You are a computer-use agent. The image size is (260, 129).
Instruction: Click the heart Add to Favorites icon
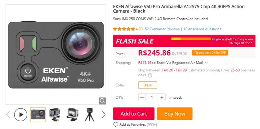coord(115,124)
